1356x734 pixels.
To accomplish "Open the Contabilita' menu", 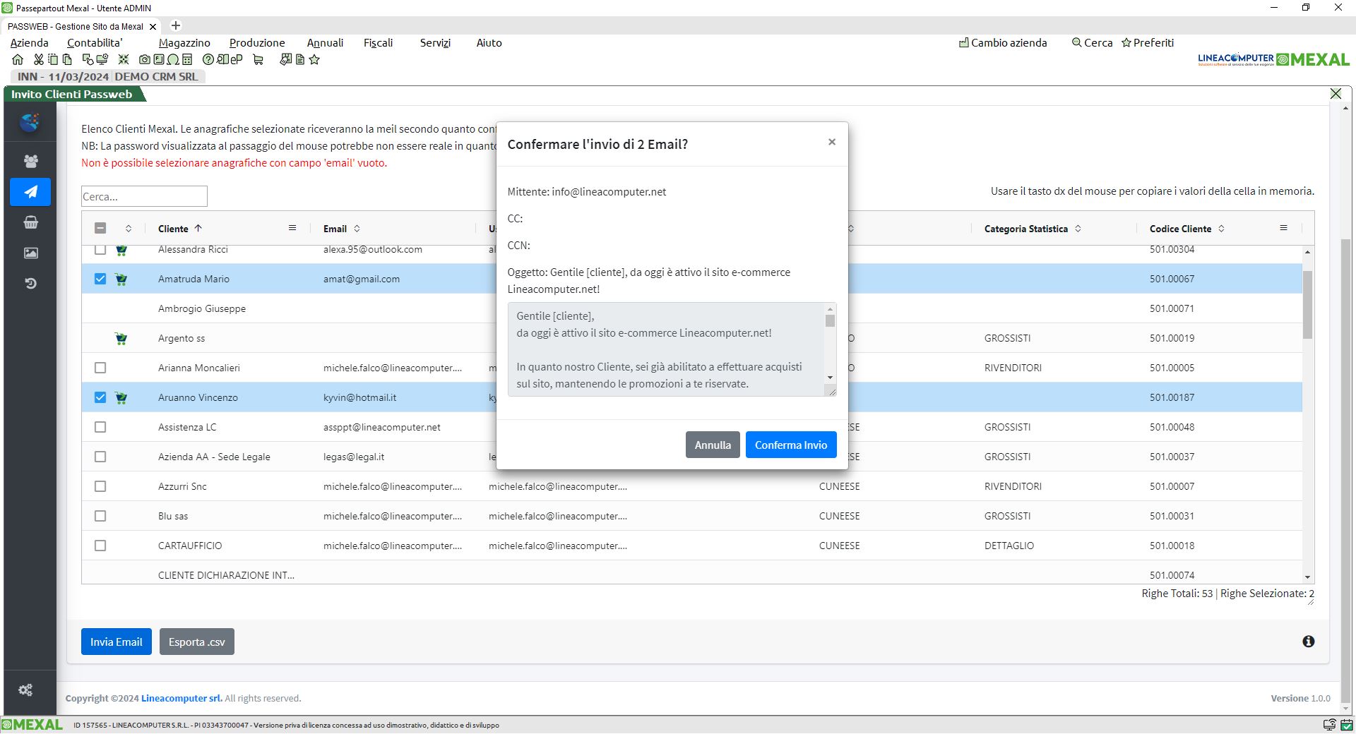I will [x=95, y=43].
